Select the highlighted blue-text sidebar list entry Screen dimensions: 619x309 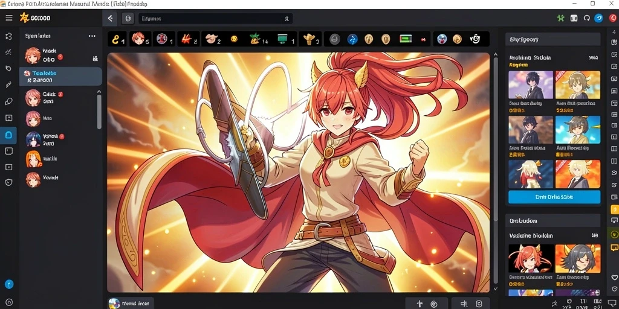pos(60,77)
